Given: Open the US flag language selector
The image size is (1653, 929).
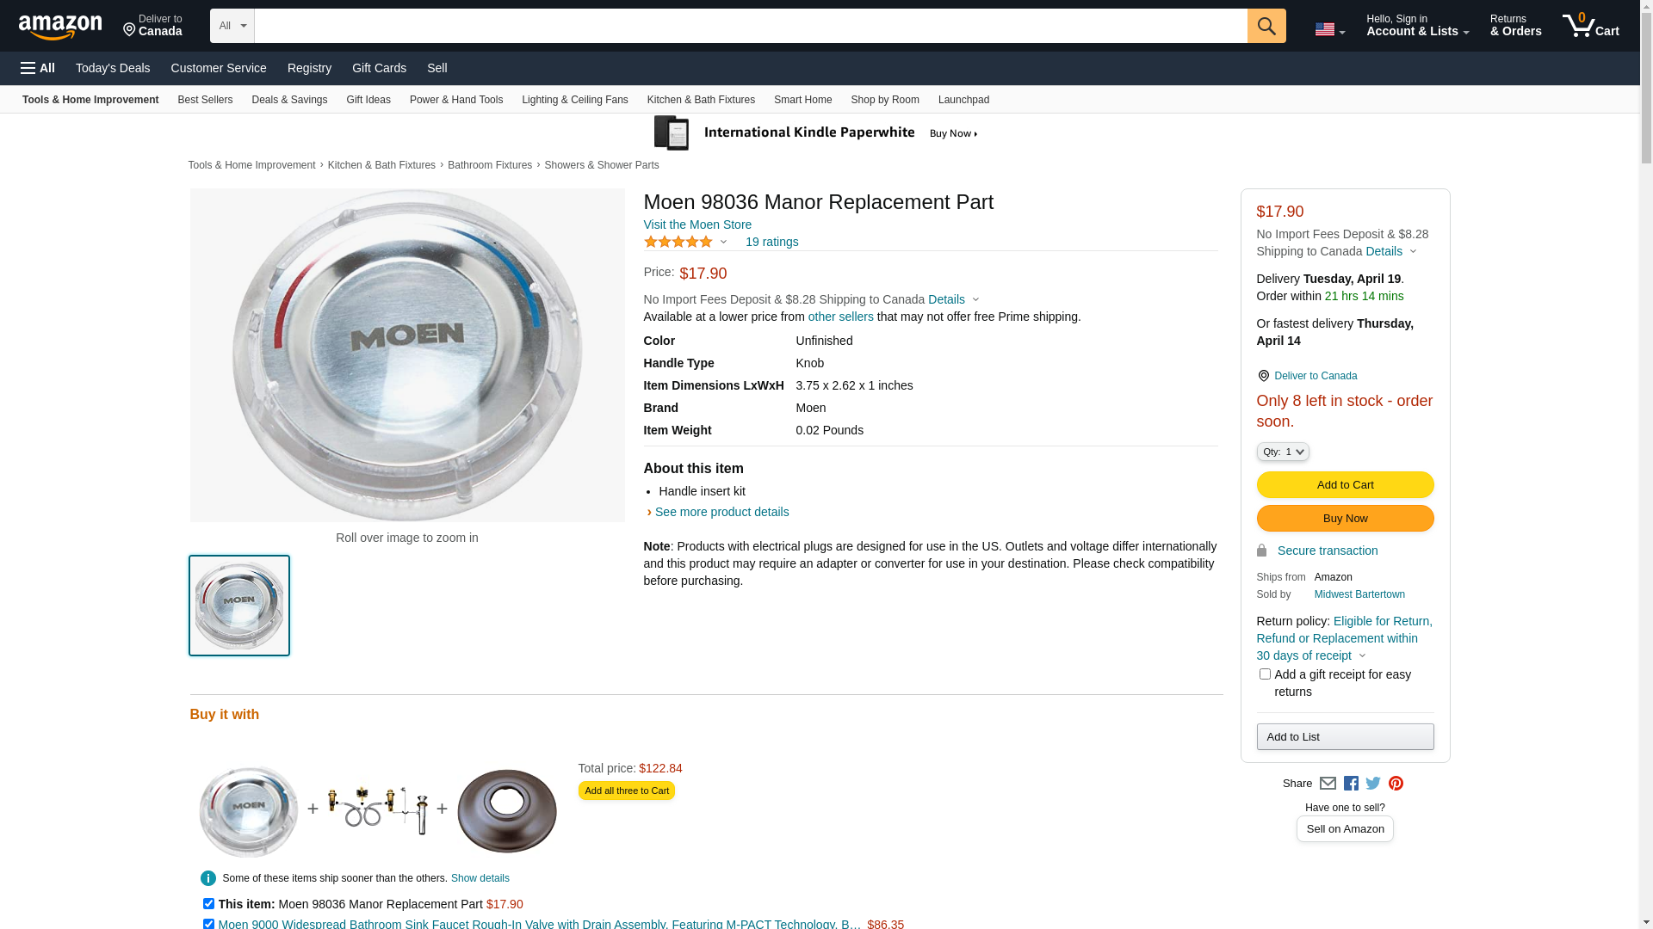Looking at the screenshot, I should pyautogui.click(x=1329, y=29).
